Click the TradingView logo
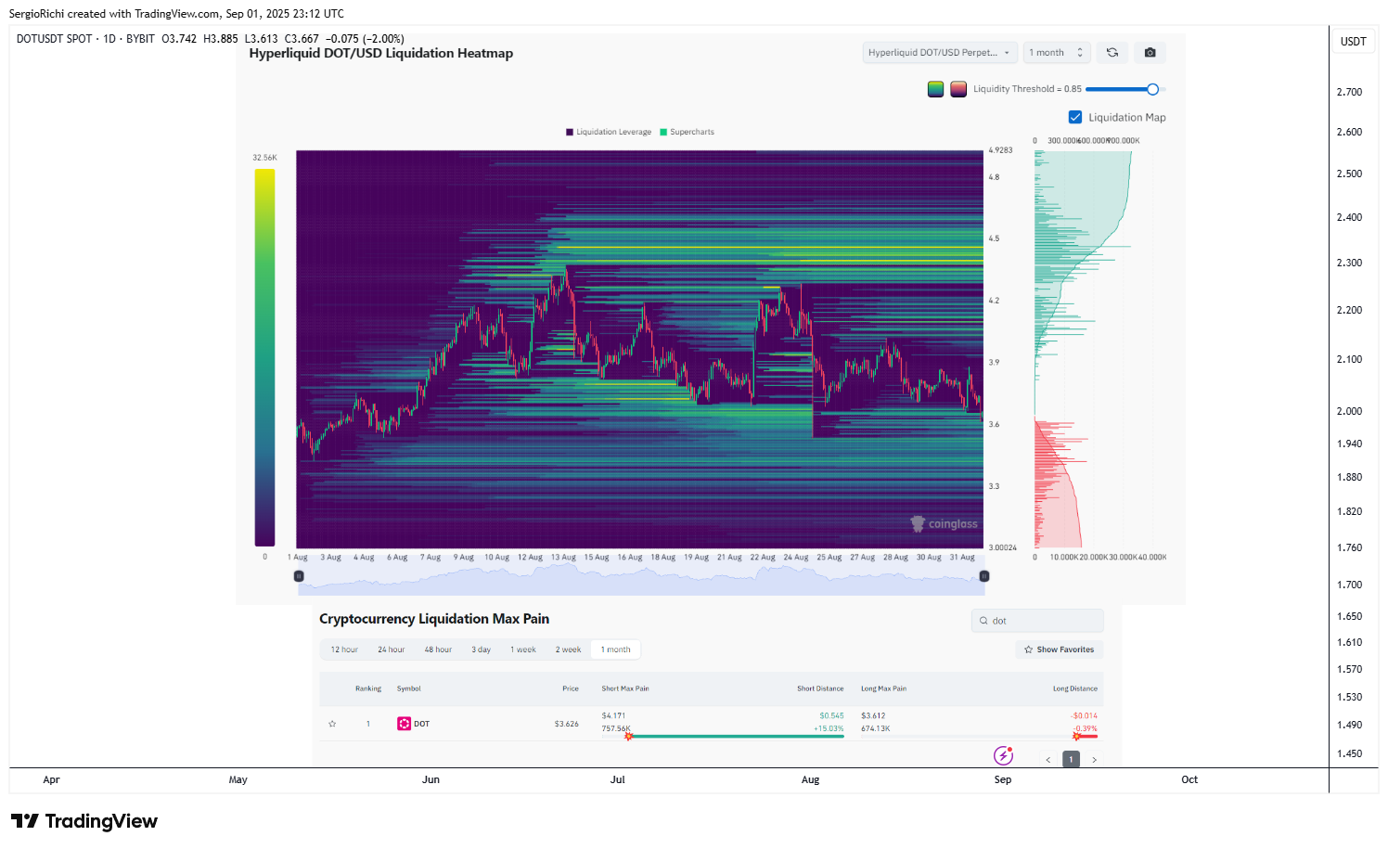 point(84,821)
